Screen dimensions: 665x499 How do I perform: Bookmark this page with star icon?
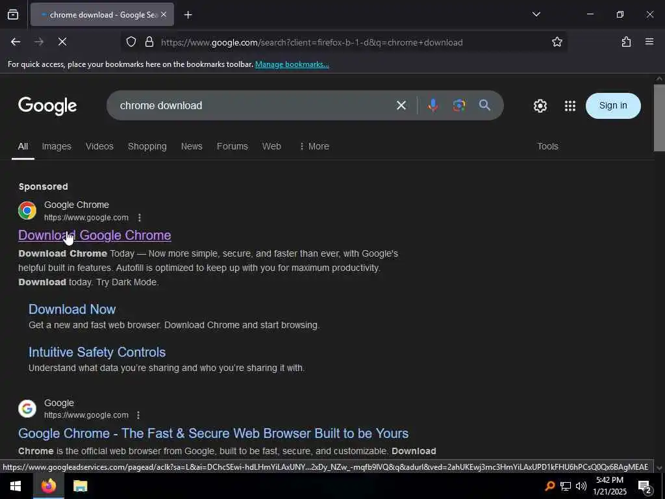[x=557, y=42]
